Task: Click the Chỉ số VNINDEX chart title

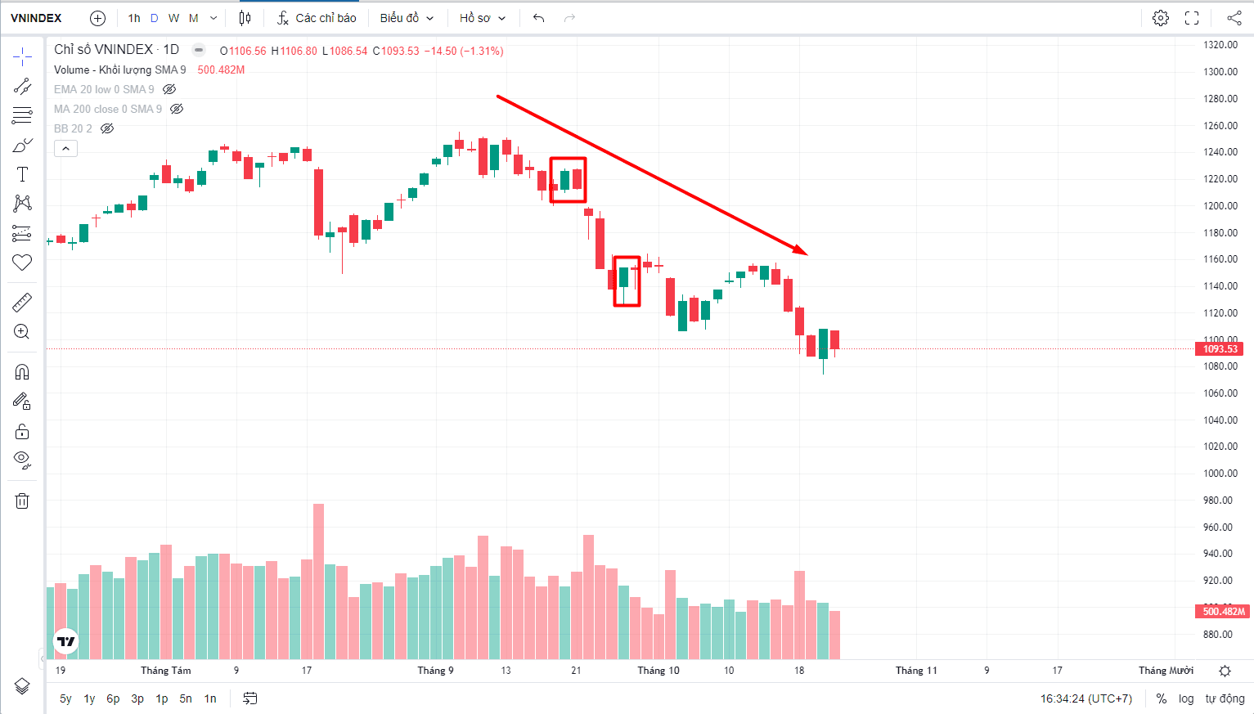Action: tap(116, 50)
